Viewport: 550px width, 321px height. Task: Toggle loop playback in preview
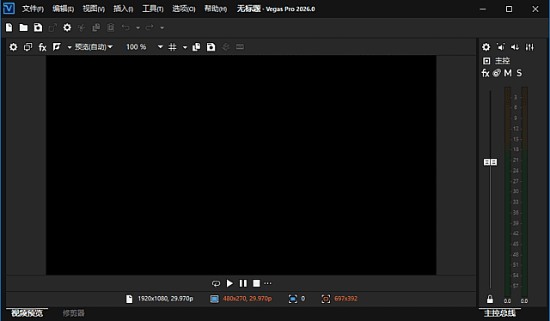216,283
